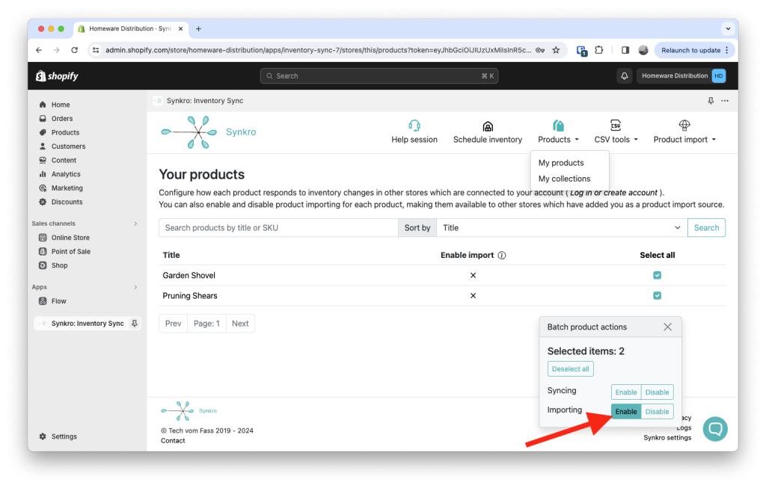Viewport: 766px width, 488px height.
Task: Click the Search button next to Sort by
Action: point(706,228)
